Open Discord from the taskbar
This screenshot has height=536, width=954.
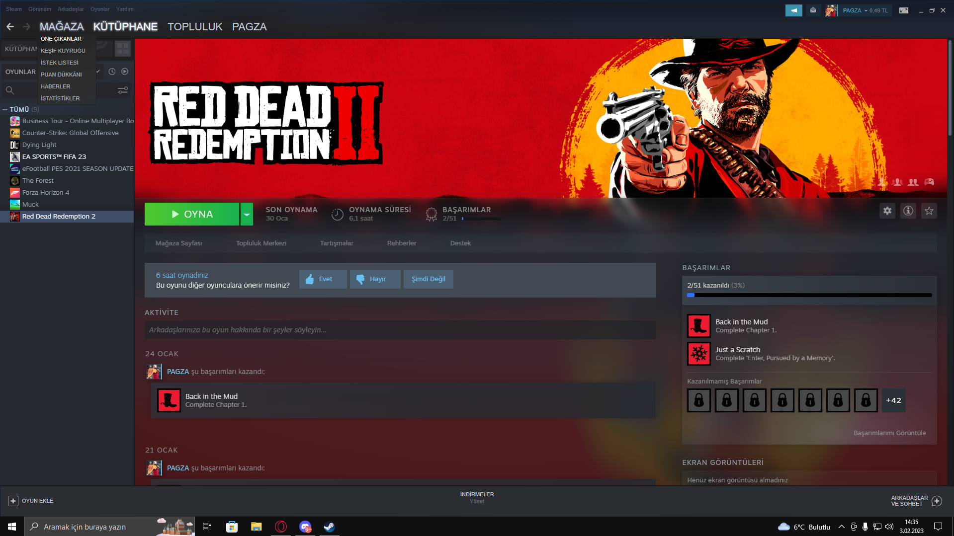coord(305,527)
